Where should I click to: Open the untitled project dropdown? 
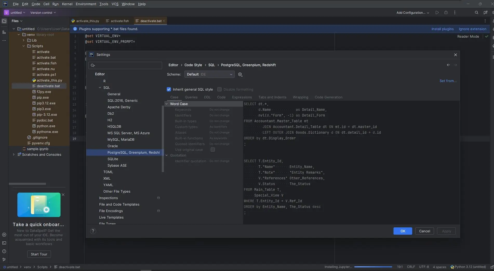click(15, 13)
